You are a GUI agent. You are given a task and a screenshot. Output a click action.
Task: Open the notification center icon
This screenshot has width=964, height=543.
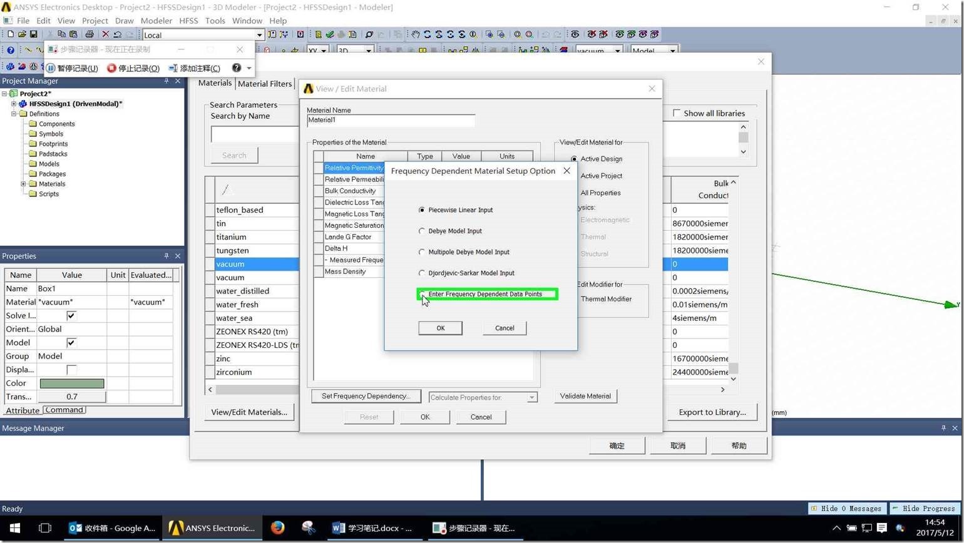882,528
